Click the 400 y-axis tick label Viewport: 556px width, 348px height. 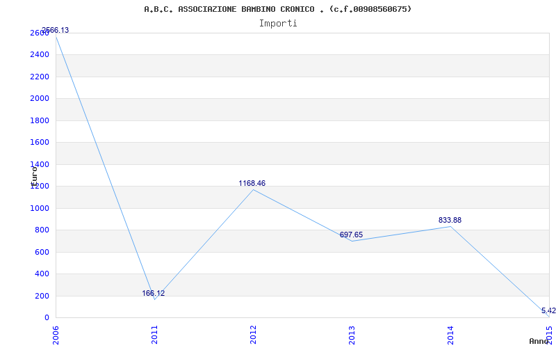pyautogui.click(x=41, y=274)
